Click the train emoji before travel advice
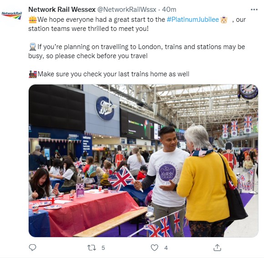The image size is (264, 258). 33,47
